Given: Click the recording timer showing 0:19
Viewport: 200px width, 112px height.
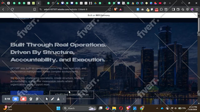Looking at the screenshot, I should 7,99.
